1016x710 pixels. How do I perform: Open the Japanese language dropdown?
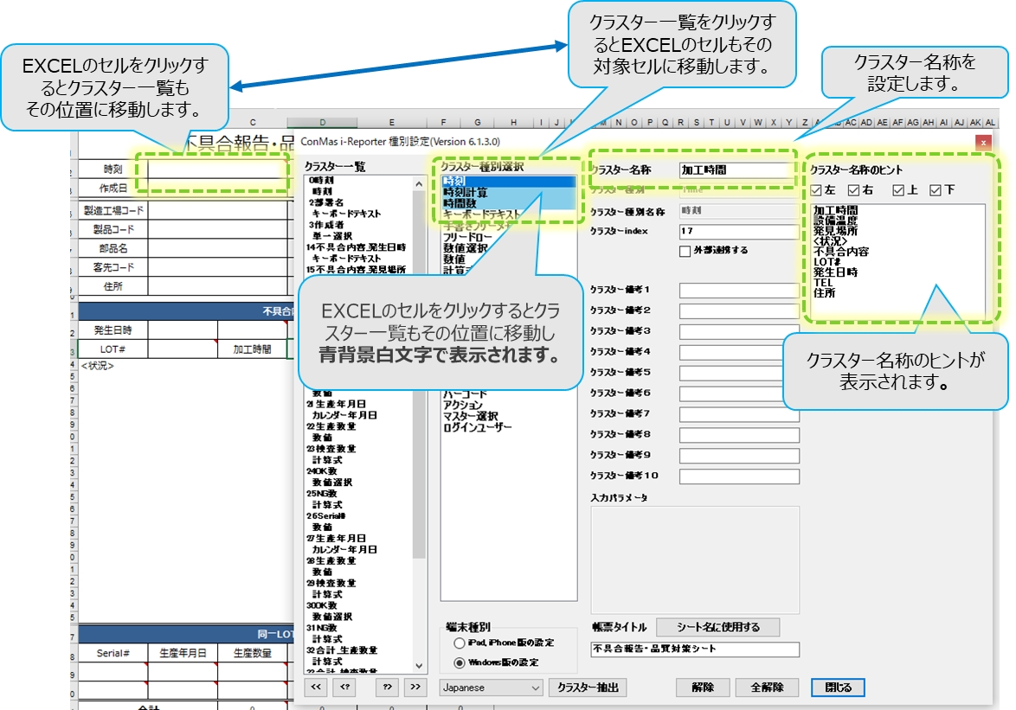tap(492, 688)
